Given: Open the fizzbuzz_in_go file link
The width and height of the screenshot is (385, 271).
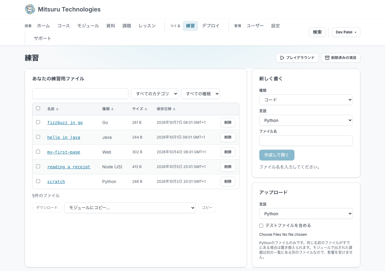Looking at the screenshot, I should pos(65,123).
